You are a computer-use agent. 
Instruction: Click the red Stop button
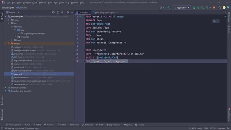pyautogui.click(x=214, y=8)
